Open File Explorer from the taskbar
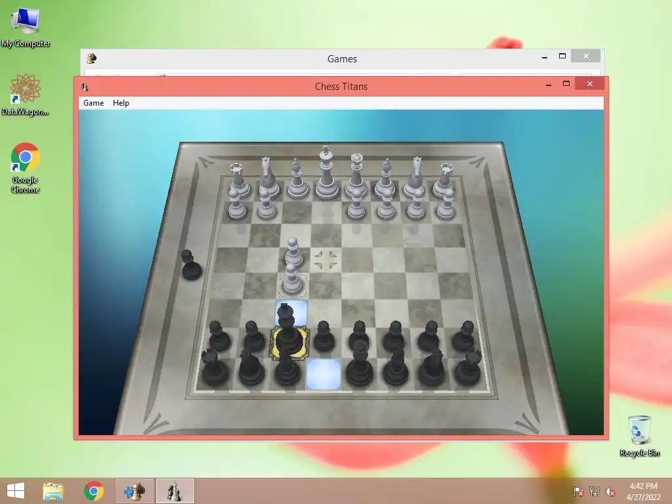Image resolution: width=672 pixels, height=504 pixels. [x=53, y=491]
